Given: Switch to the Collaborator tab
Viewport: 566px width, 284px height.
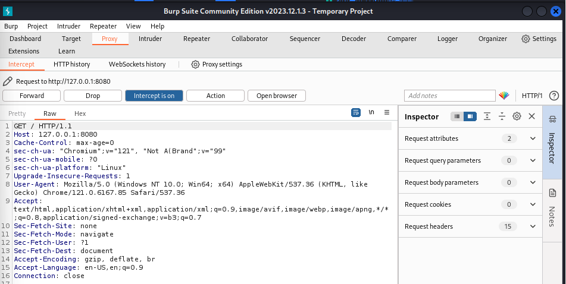Looking at the screenshot, I should click(x=250, y=39).
